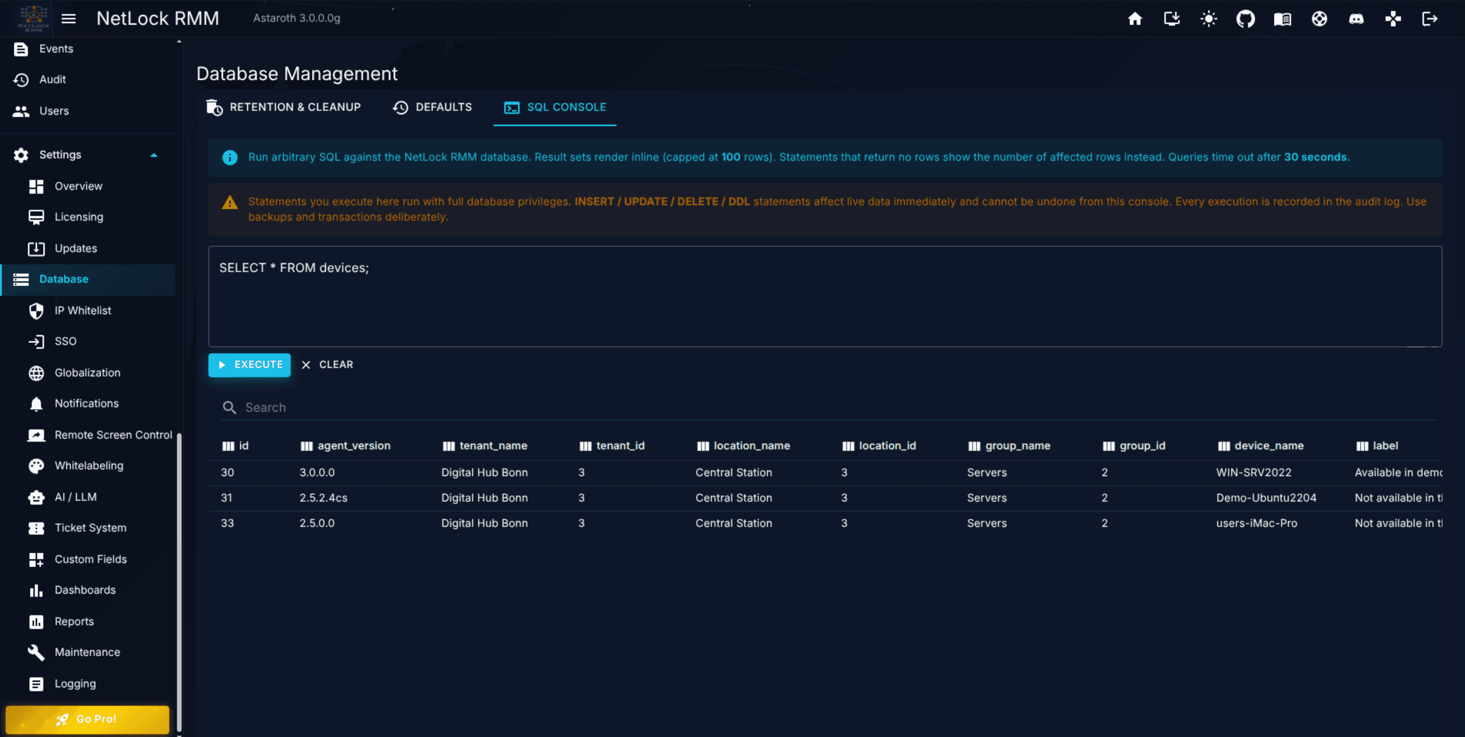The image size is (1465, 737).
Task: Open the IP Whitelist settings
Action: (x=88, y=310)
